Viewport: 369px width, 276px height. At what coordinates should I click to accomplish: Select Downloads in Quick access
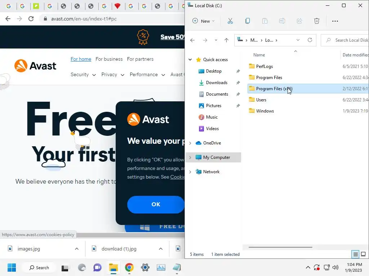coord(217,83)
